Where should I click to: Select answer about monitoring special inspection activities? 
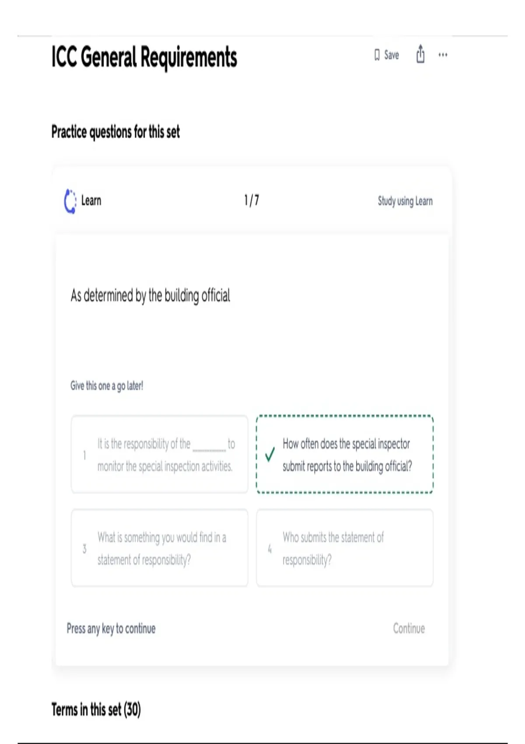click(160, 455)
